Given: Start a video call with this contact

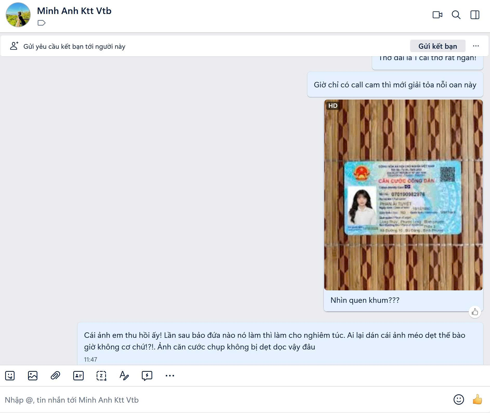Looking at the screenshot, I should pos(437,15).
